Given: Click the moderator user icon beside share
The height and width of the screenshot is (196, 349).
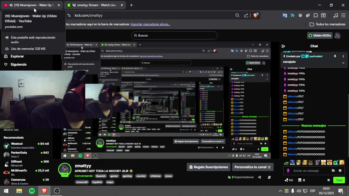Looking at the screenshot, I should [269, 177].
